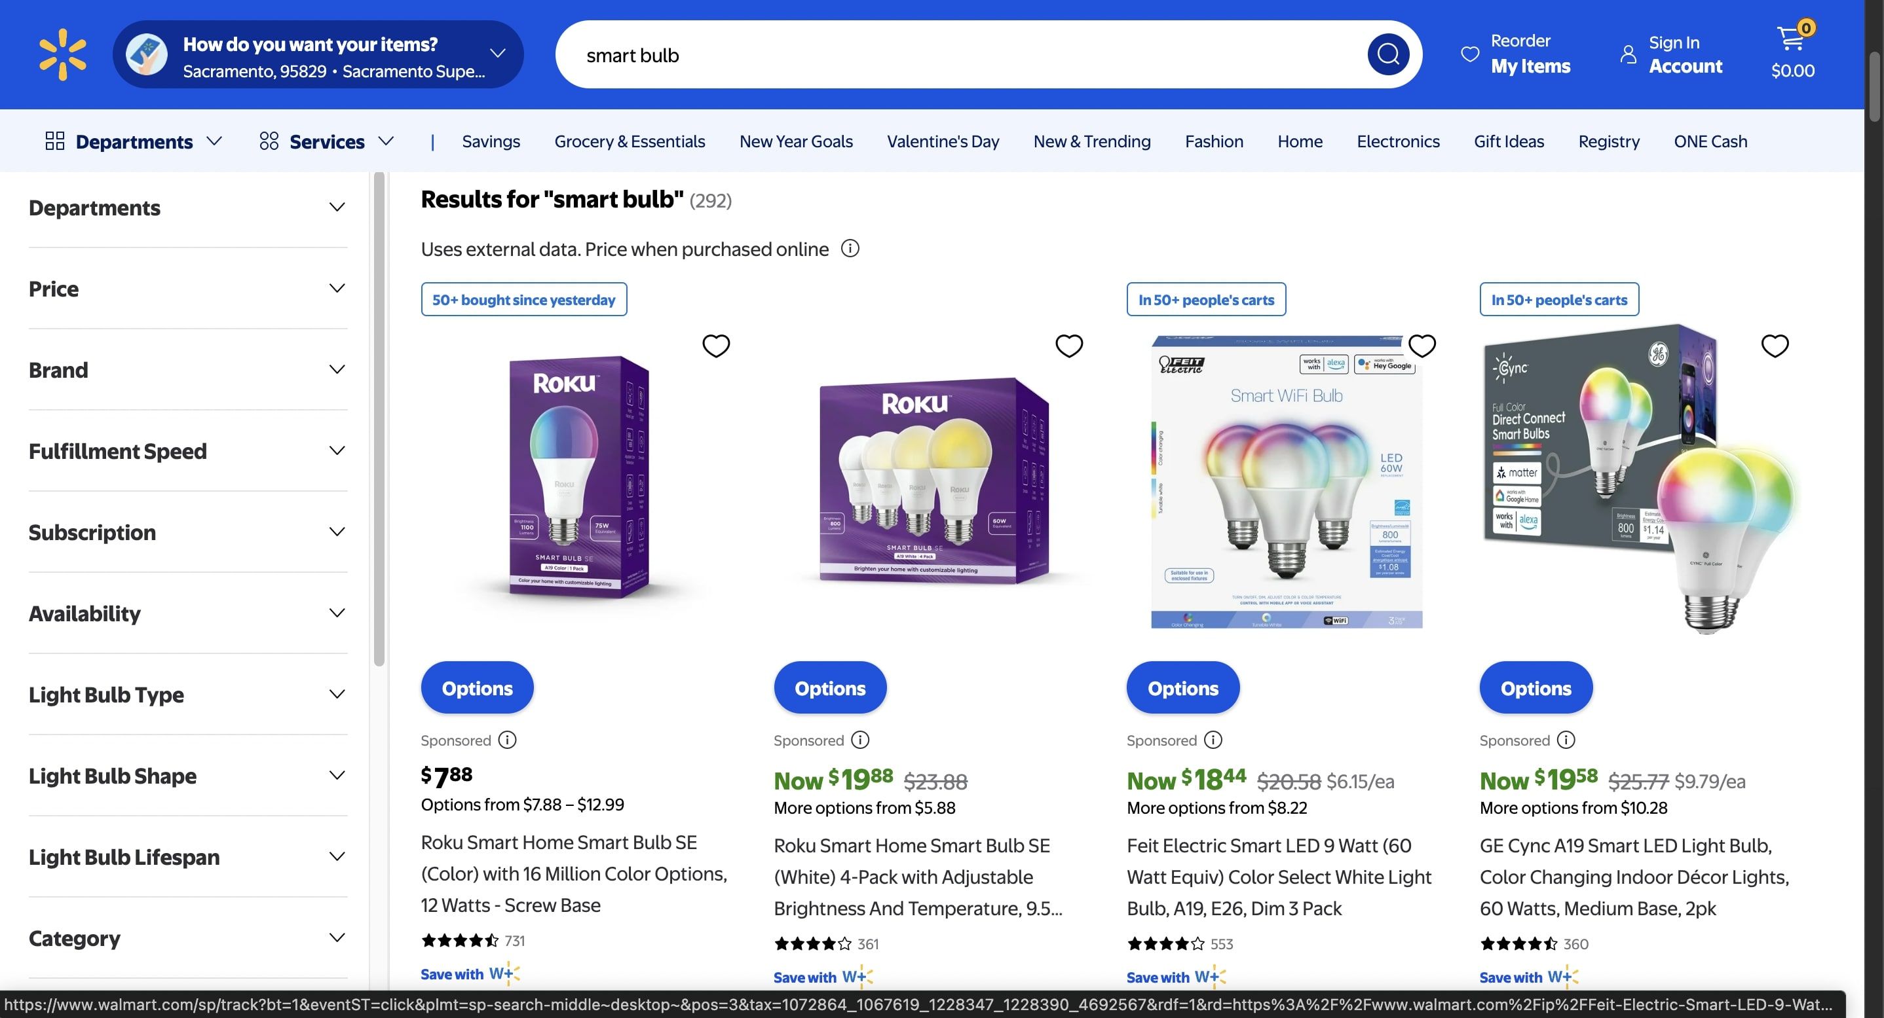
Task: Click the Departments grid icon
Action: click(55, 141)
